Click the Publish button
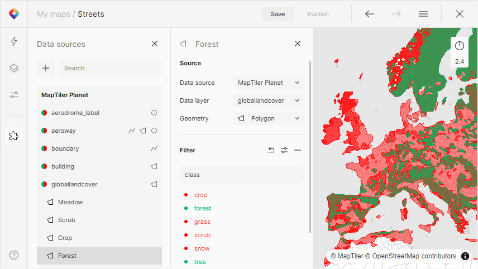Image resolution: width=478 pixels, height=269 pixels. pos(318,14)
